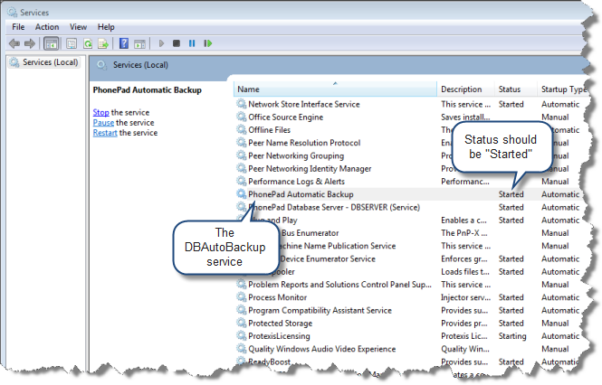Select Performance Logs & Alerts service

click(x=296, y=182)
